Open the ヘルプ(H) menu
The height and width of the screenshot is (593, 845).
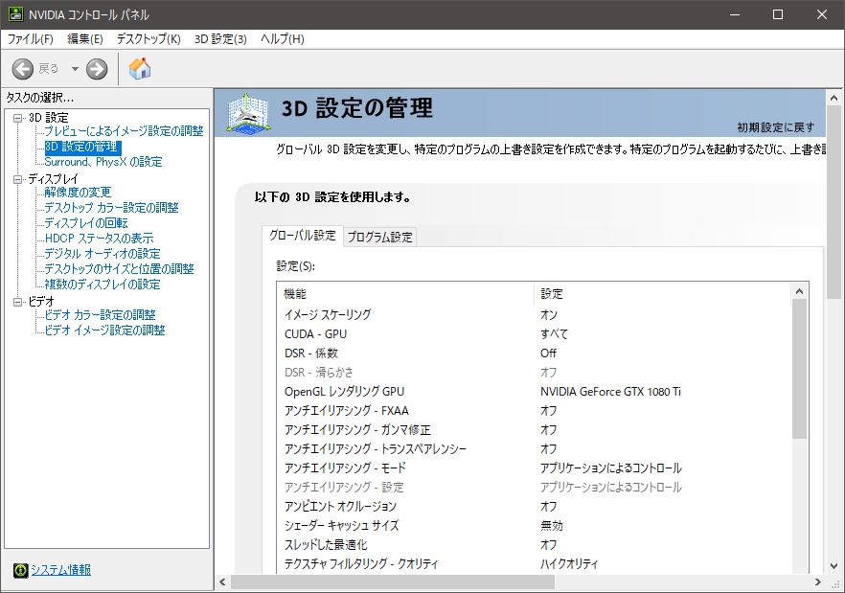tap(283, 39)
